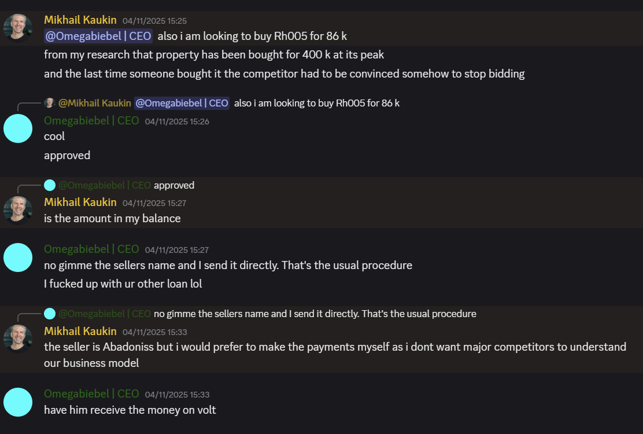Click Mikhail Kaukin's avatar on the 15:25 message

18,27
